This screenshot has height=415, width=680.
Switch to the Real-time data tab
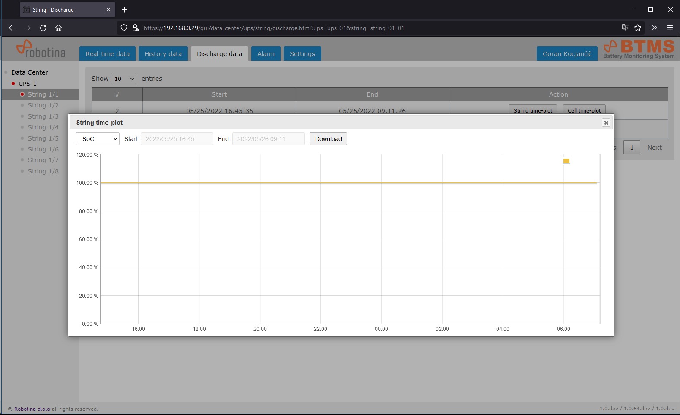click(108, 54)
